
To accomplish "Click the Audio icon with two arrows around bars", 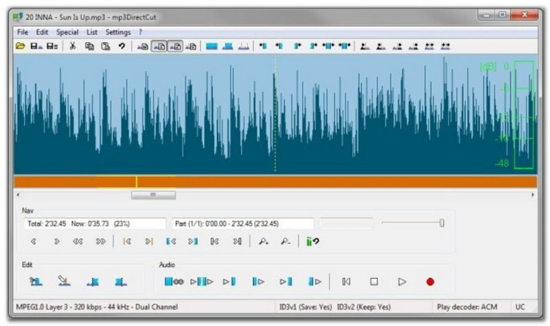I will pyautogui.click(x=201, y=281).
